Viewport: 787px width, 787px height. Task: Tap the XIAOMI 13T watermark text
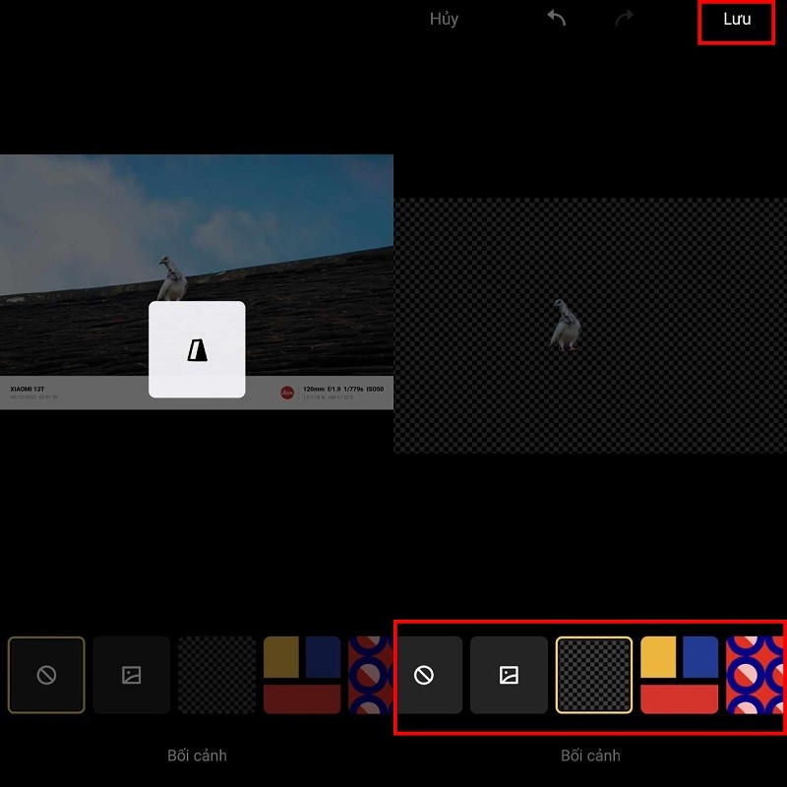tap(29, 390)
